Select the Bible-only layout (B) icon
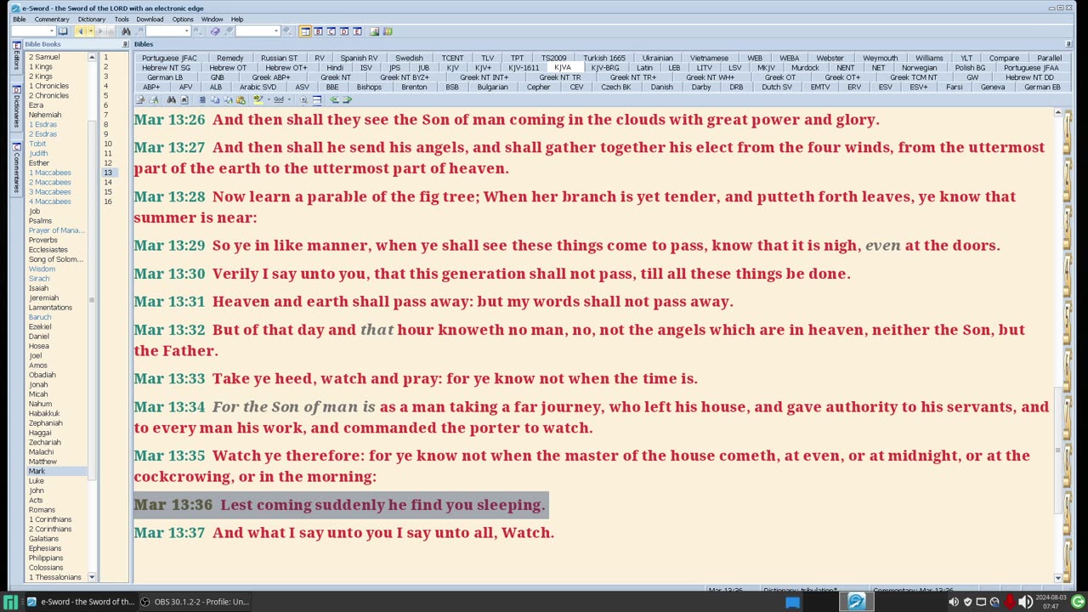The height and width of the screenshot is (612, 1088). click(x=319, y=31)
